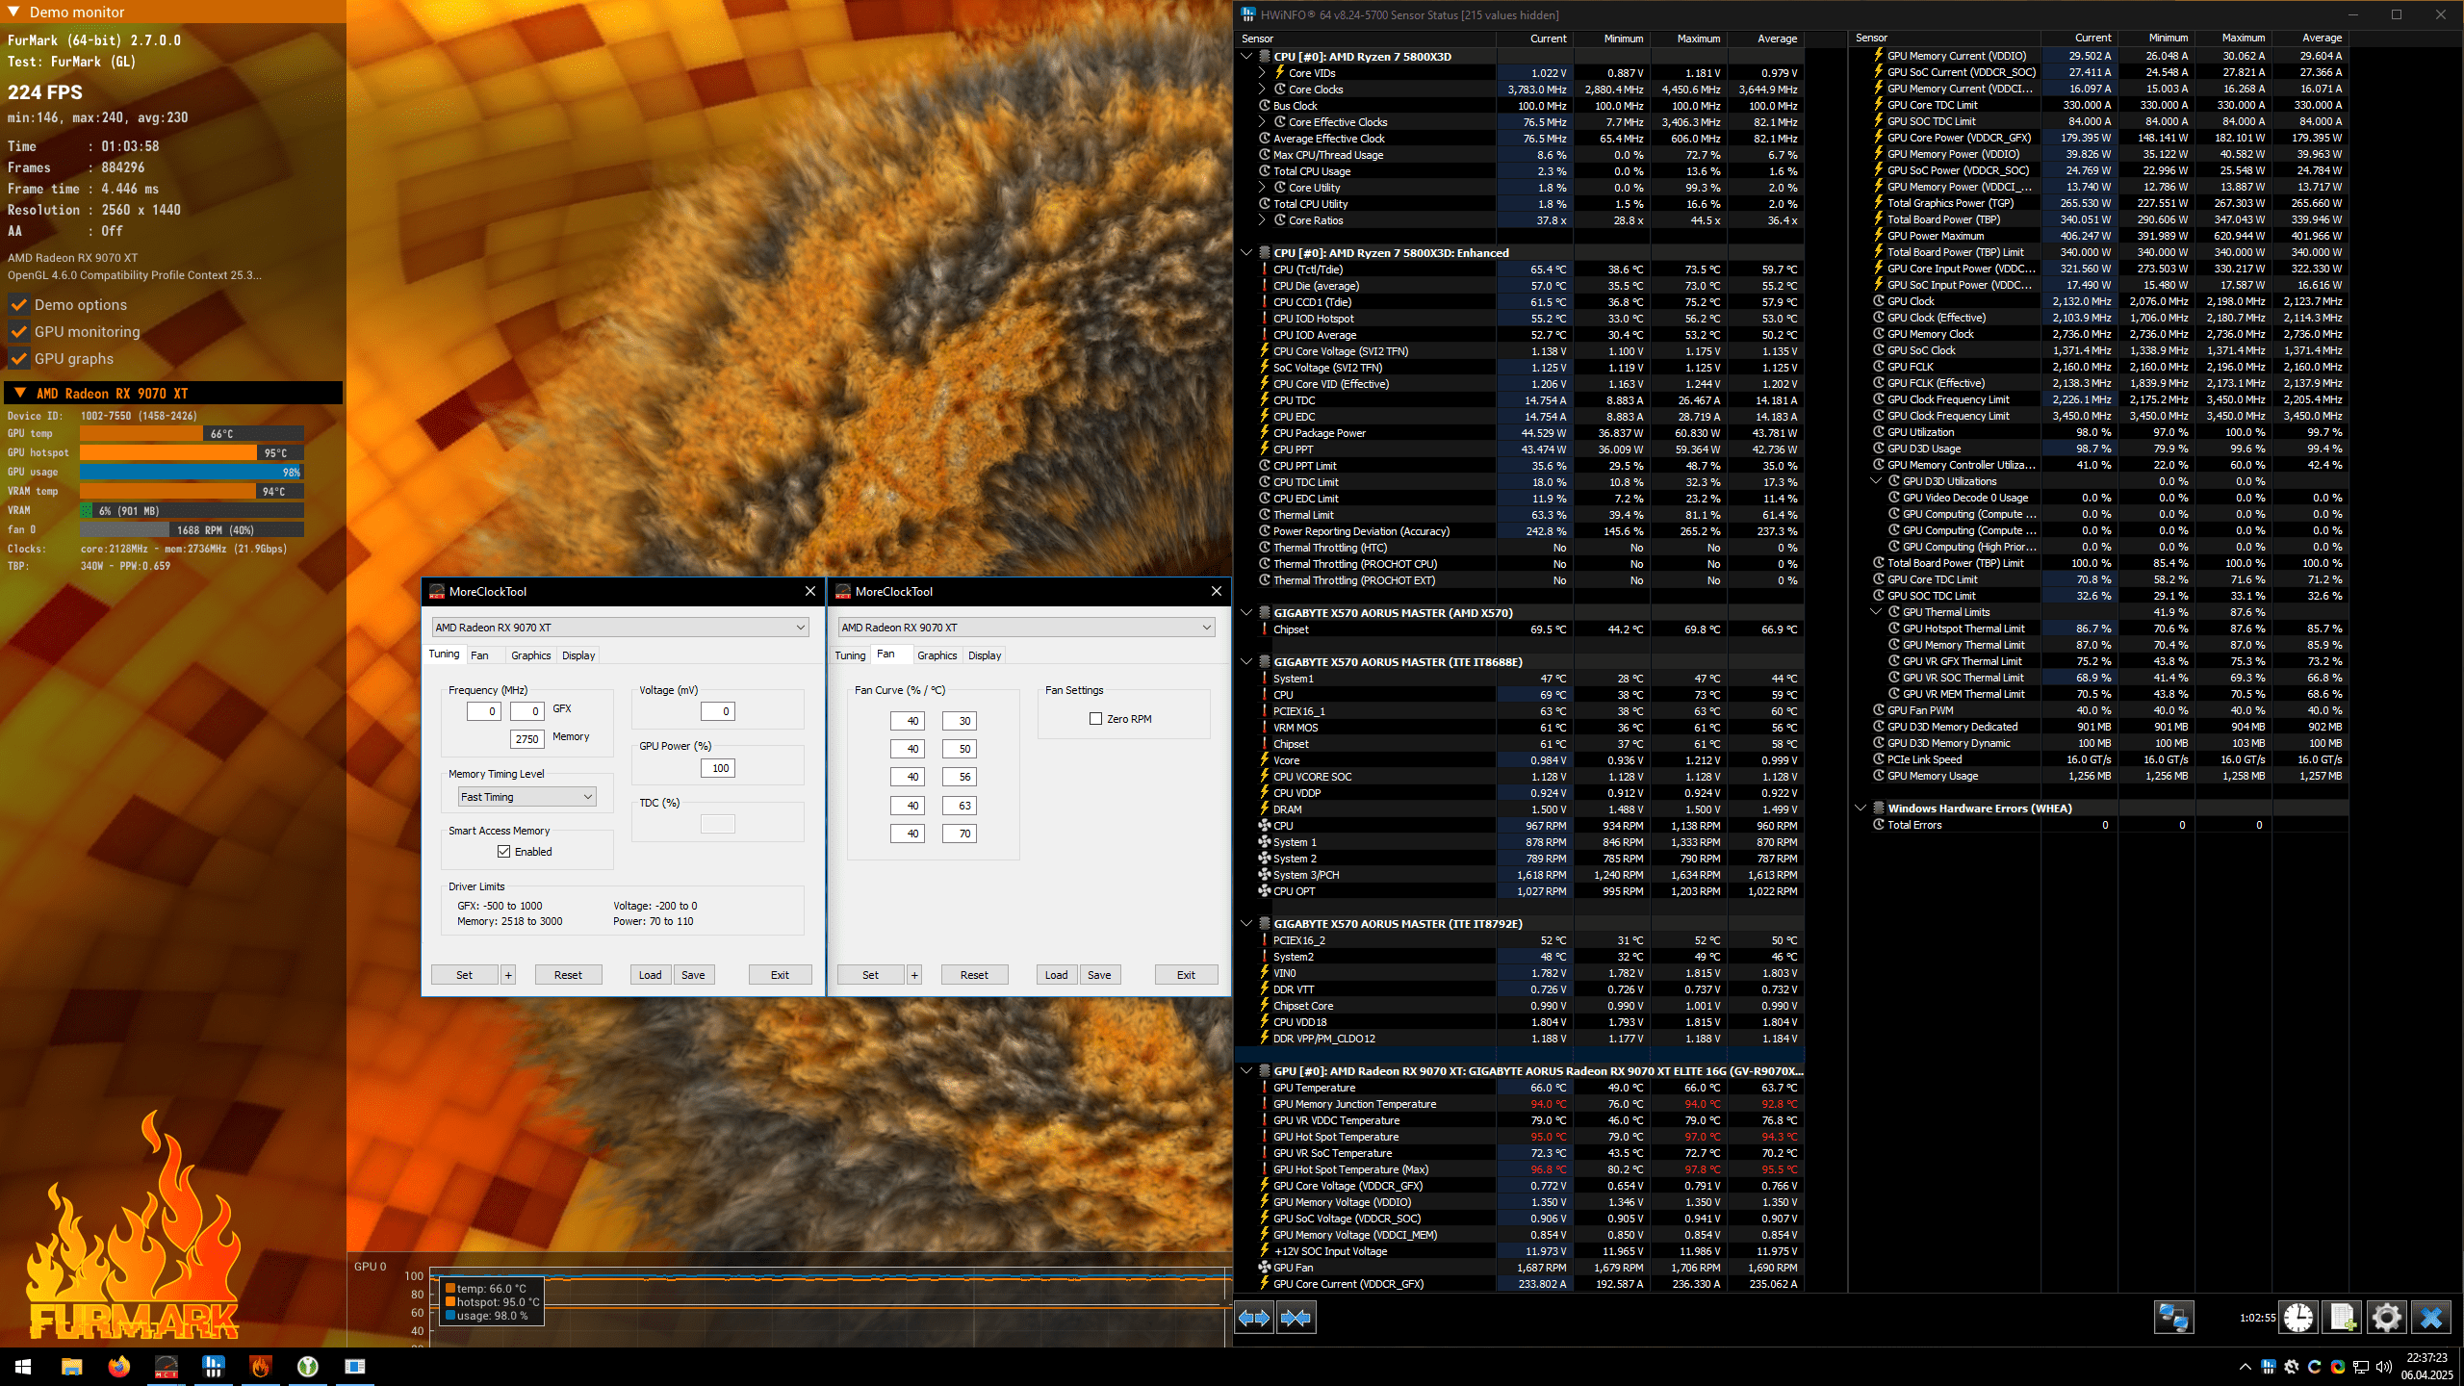Open Display tab in right MoreClockTool
Screen dimensions: 2464x1386
(x=984, y=655)
